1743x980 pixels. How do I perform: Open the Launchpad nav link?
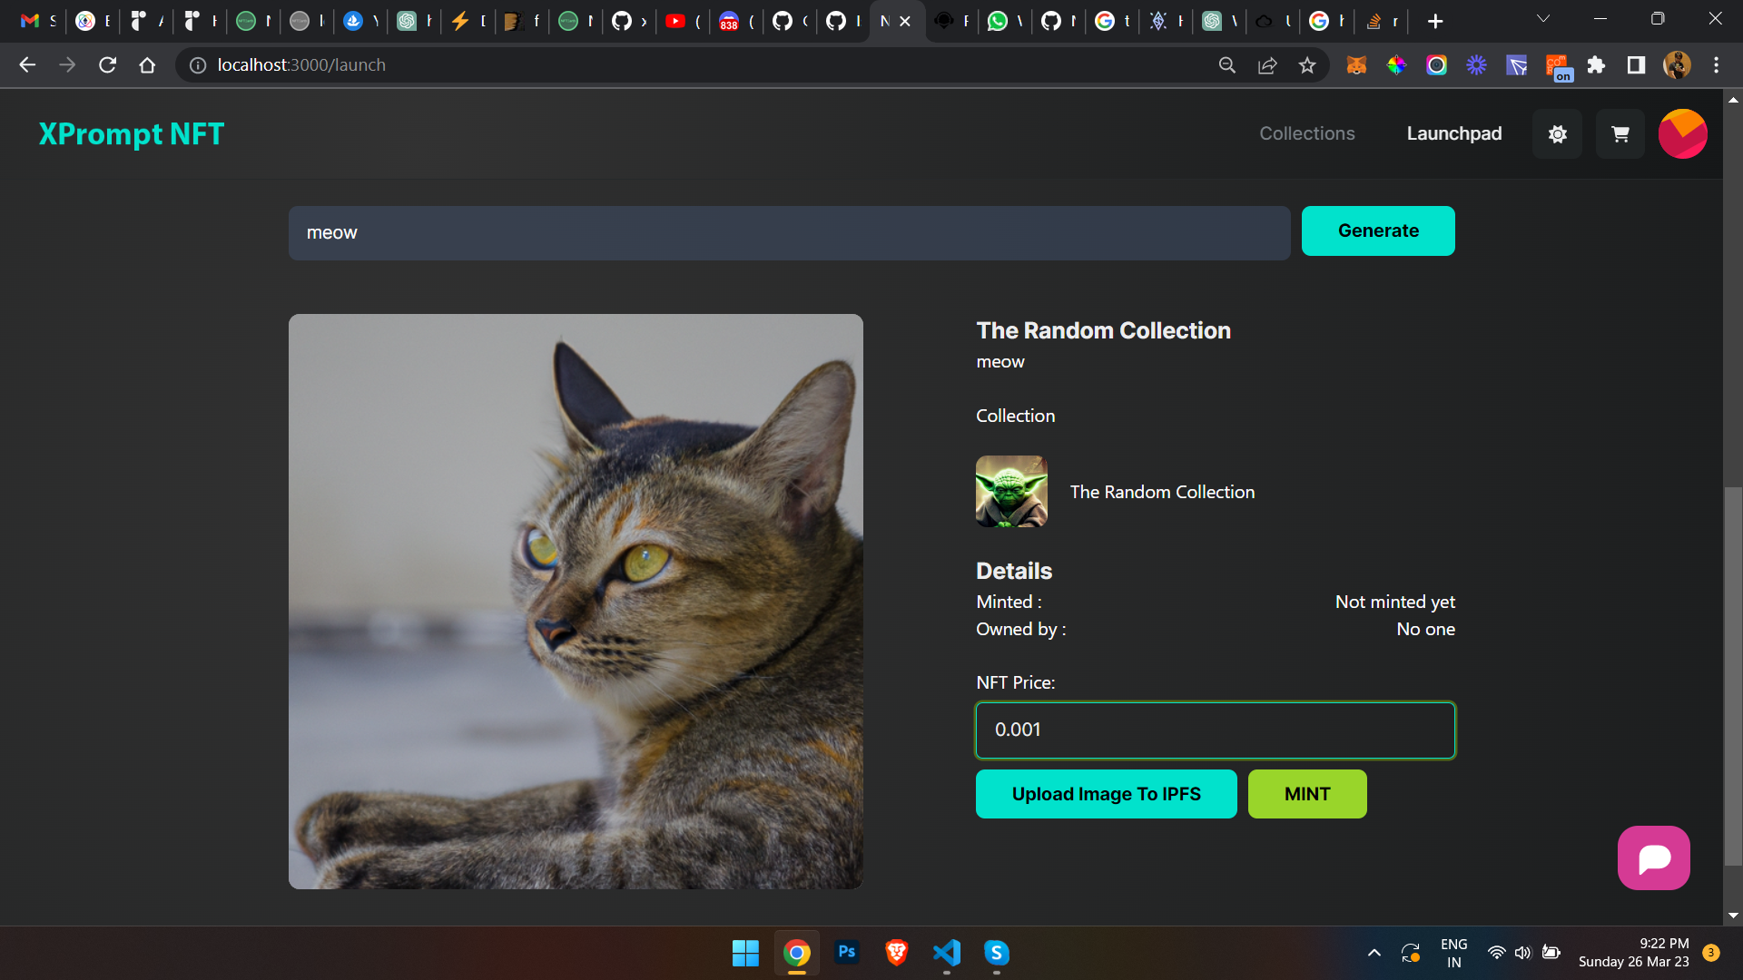1453,133
